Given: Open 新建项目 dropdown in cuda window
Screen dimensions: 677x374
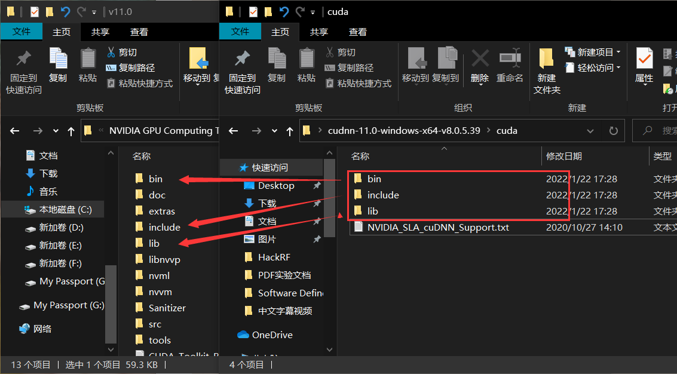Looking at the screenshot, I should (592, 52).
